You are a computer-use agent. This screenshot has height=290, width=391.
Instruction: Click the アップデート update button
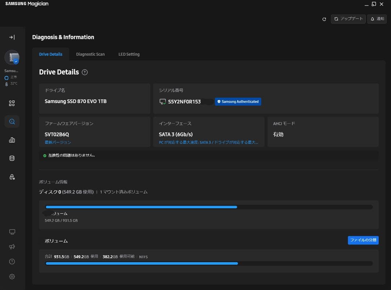coord(348,19)
